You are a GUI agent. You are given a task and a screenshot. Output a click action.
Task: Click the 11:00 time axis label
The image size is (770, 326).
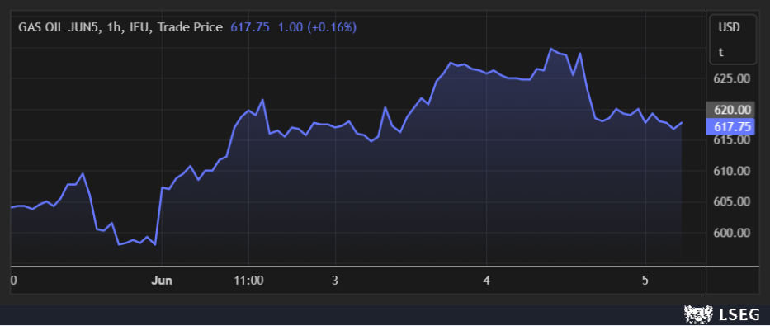pyautogui.click(x=249, y=281)
